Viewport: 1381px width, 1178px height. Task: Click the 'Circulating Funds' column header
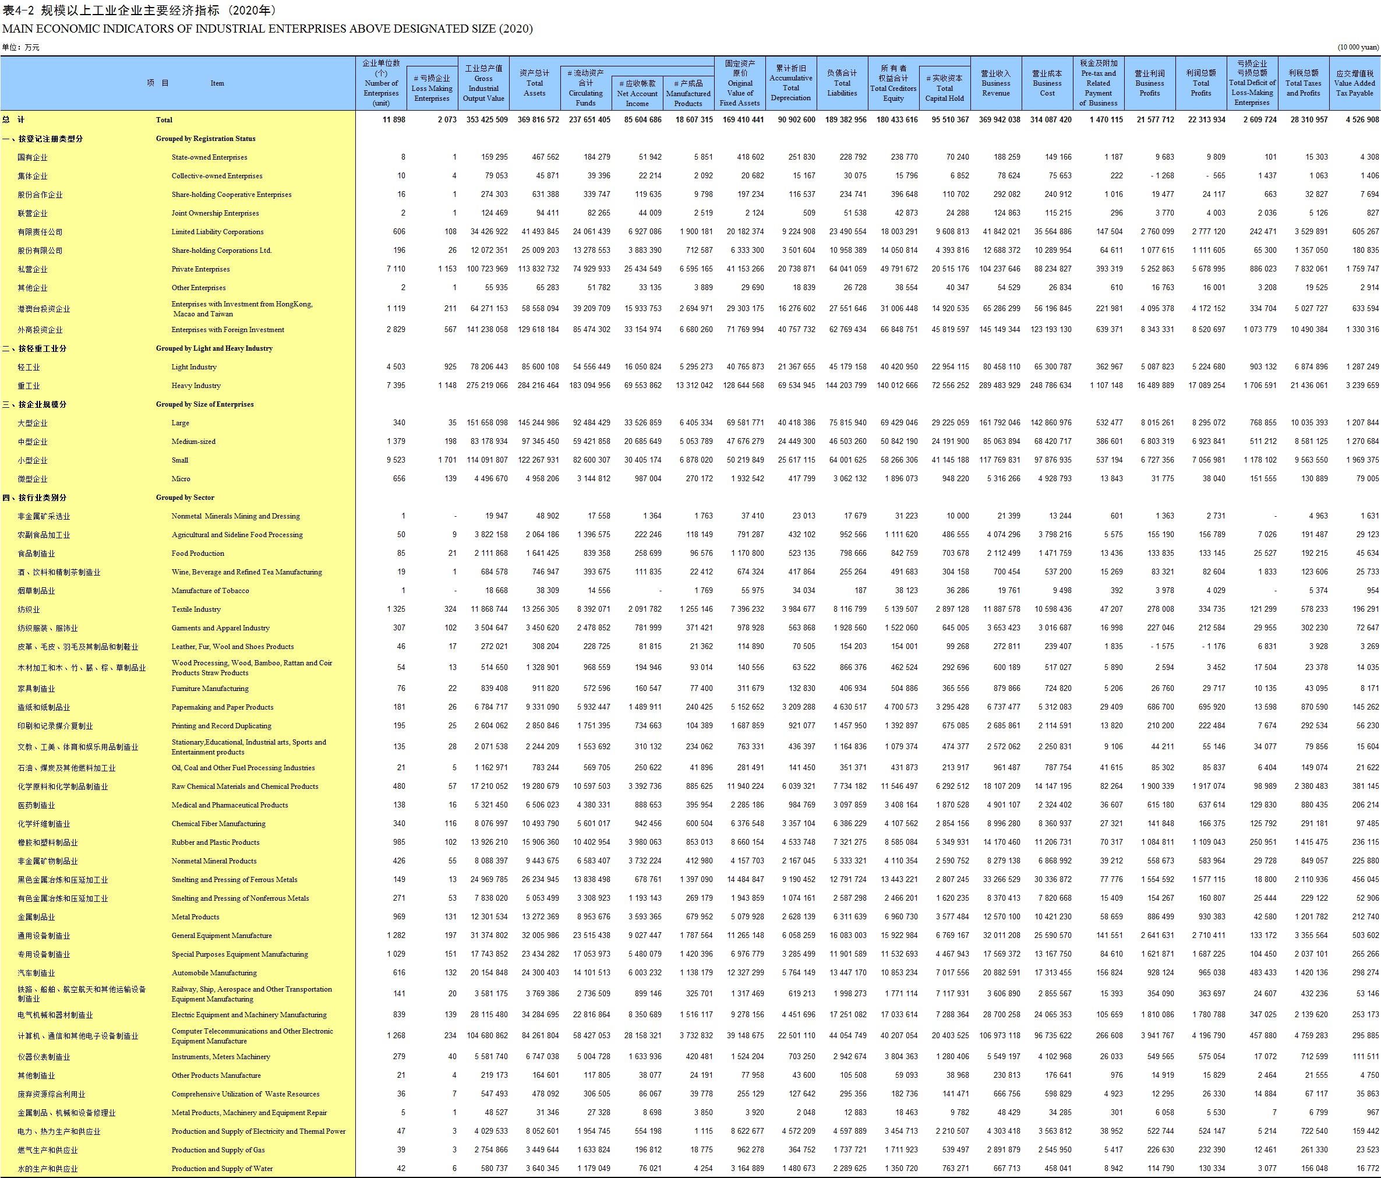pos(586,89)
